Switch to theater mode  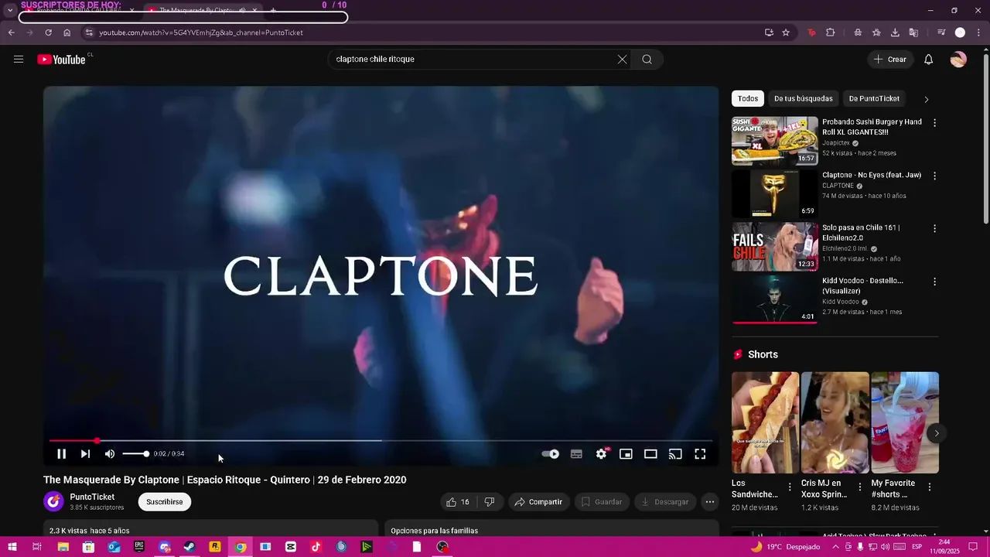click(x=650, y=454)
